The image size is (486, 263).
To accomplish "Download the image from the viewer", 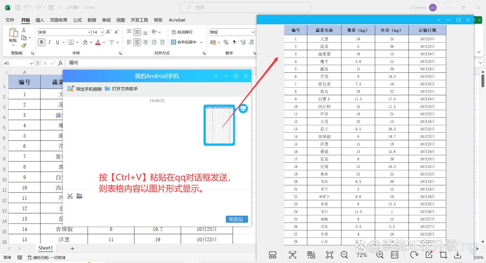I will [x=457, y=255].
